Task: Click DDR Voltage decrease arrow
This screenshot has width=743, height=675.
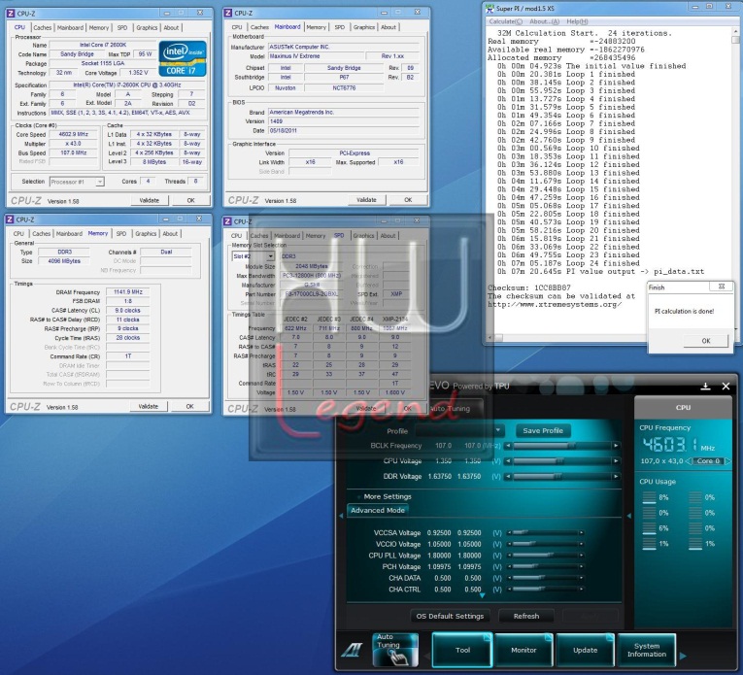Action: tap(508, 476)
